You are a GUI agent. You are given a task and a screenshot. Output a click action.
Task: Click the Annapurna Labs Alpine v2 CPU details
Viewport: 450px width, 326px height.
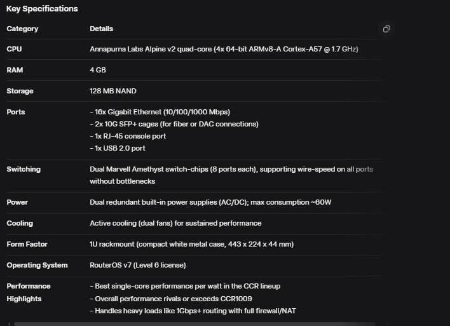224,49
